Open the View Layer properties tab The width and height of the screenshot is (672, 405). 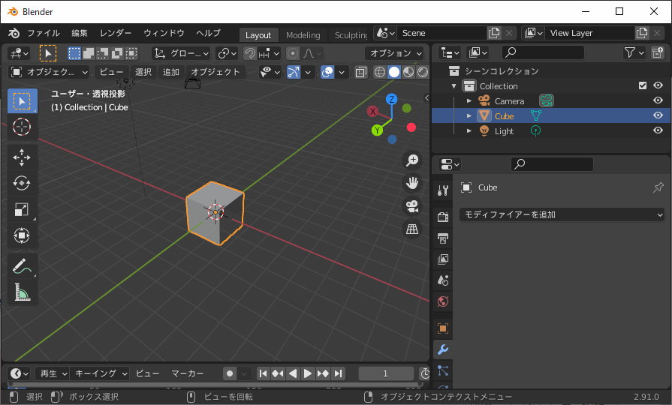(x=443, y=259)
